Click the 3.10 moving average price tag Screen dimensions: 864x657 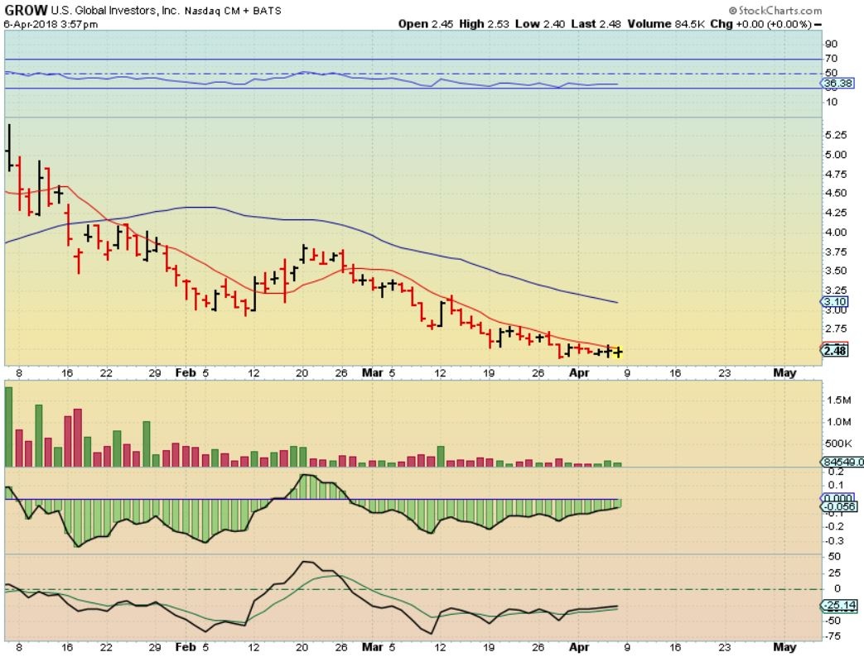point(835,303)
